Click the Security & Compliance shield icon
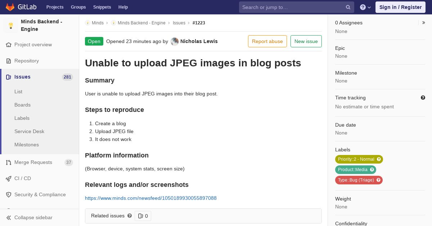This screenshot has width=432, height=226. (9, 195)
